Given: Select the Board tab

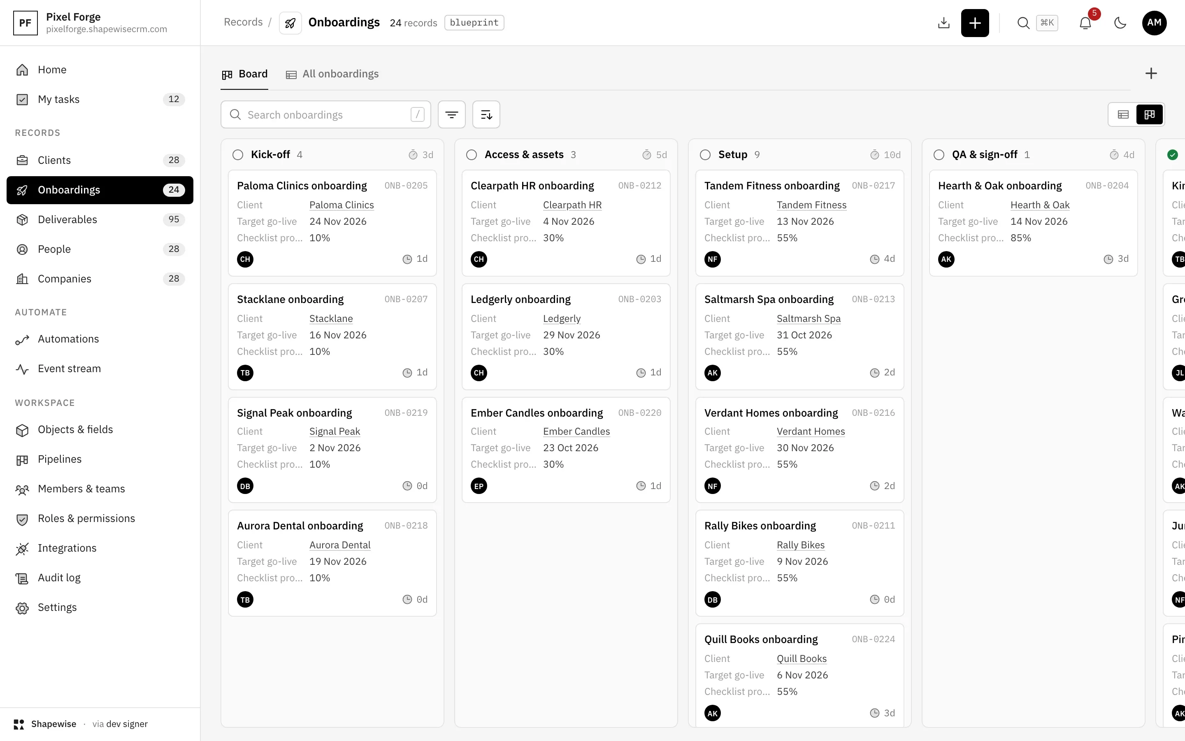Looking at the screenshot, I should (x=244, y=74).
